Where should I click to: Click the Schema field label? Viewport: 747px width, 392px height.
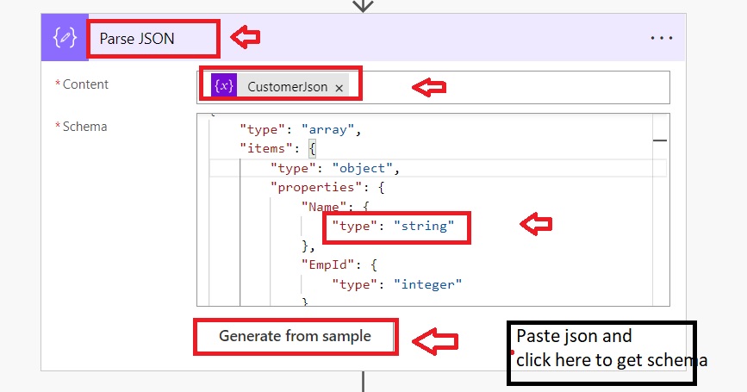(84, 127)
